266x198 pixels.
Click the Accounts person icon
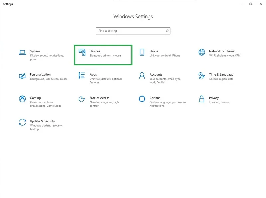142,76
